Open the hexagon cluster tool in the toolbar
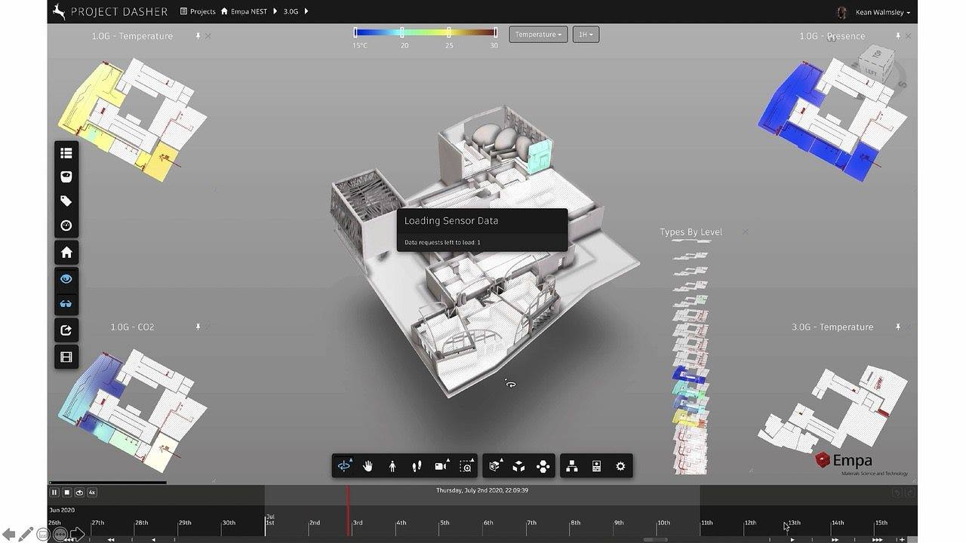Screen dimensions: 966x543 pos(543,466)
